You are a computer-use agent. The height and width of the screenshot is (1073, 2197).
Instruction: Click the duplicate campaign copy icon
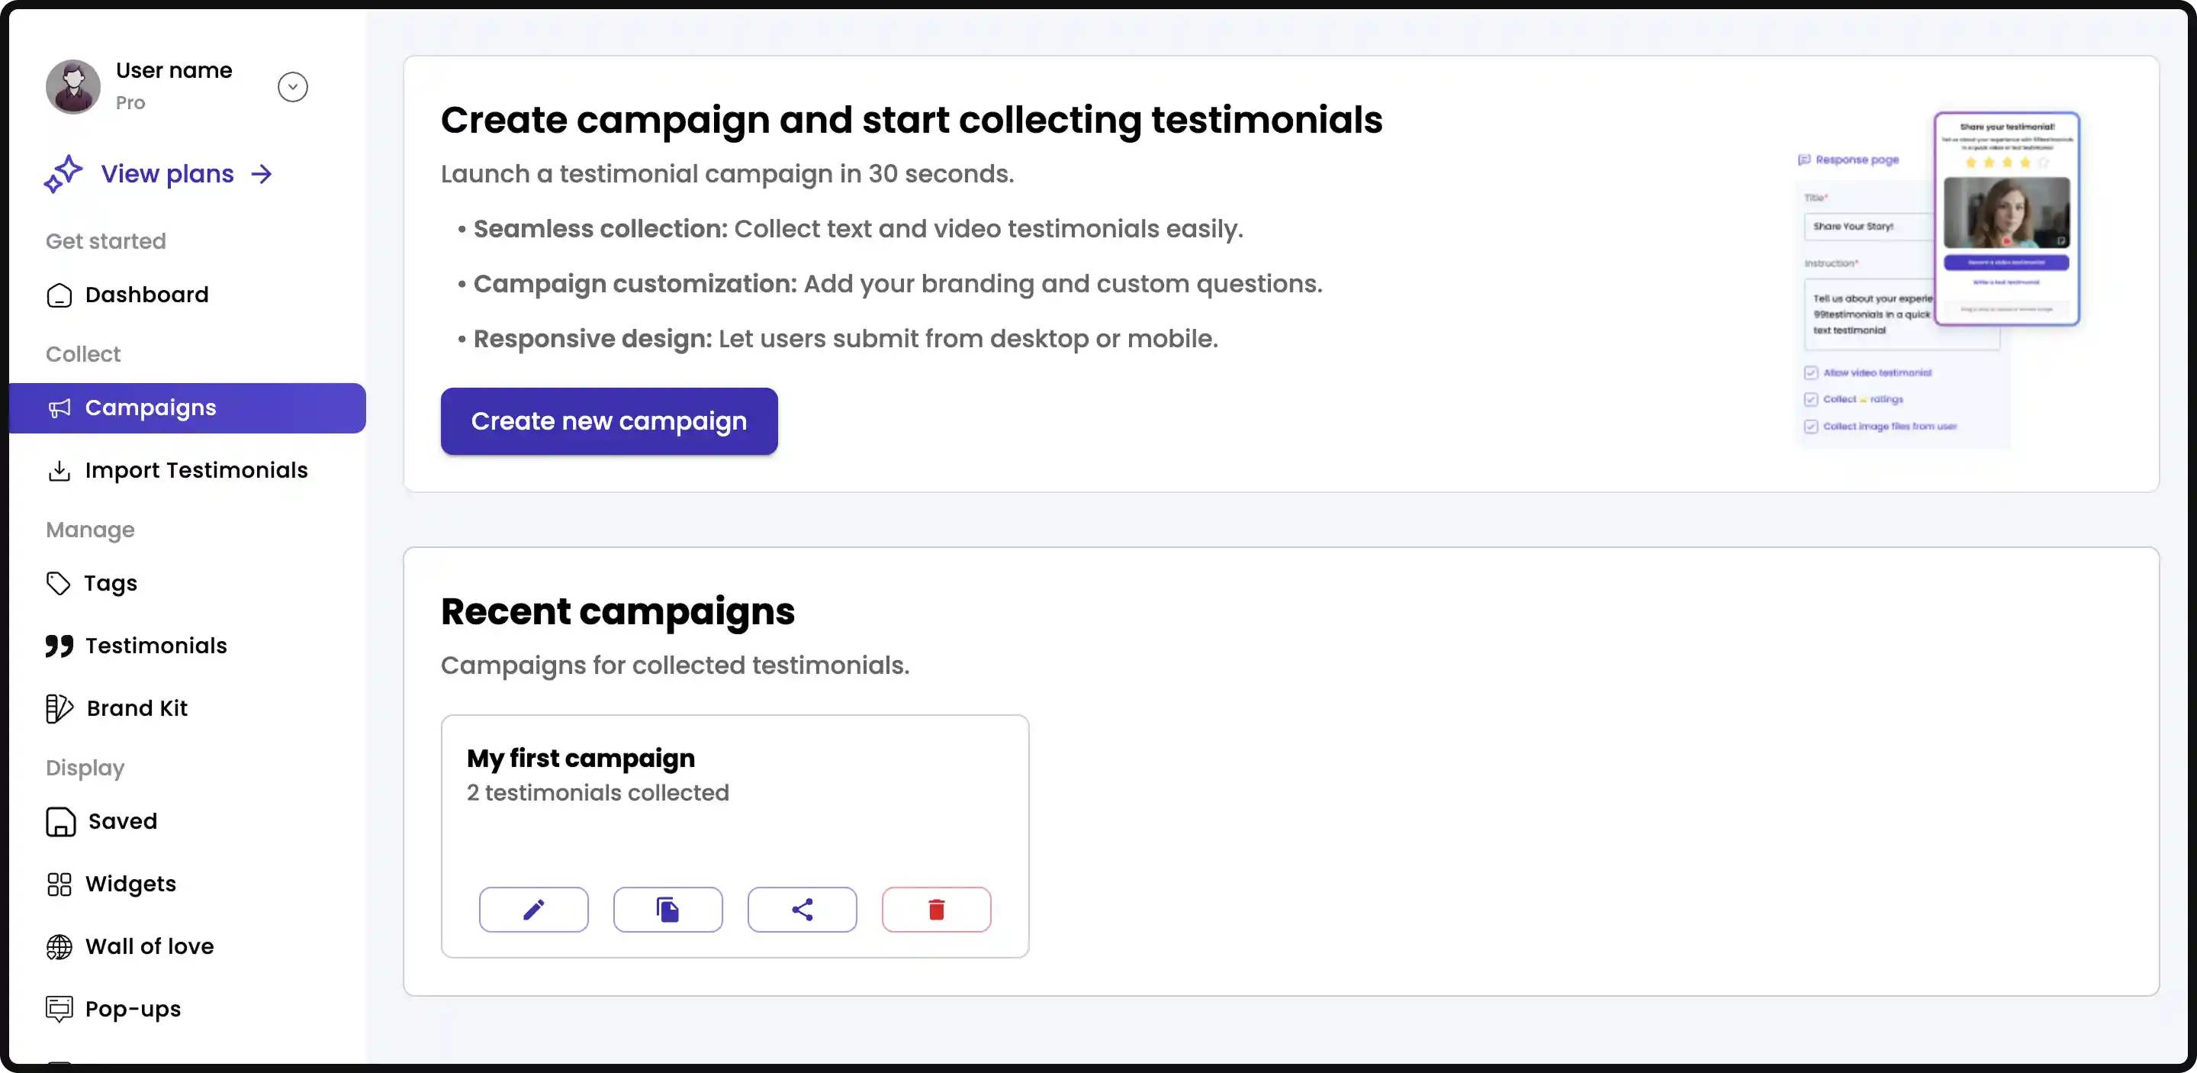coord(667,909)
